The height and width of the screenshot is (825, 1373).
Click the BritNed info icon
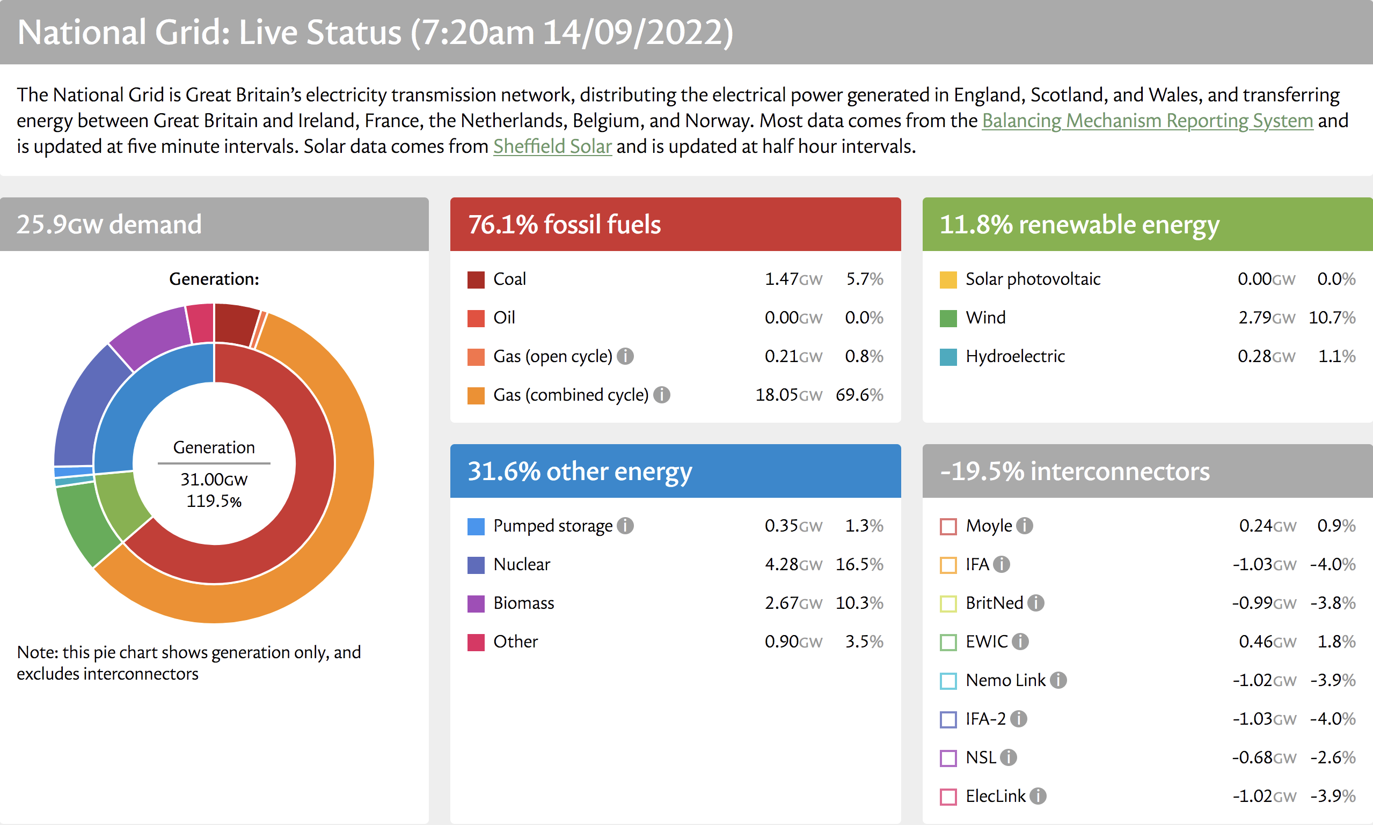(1035, 602)
